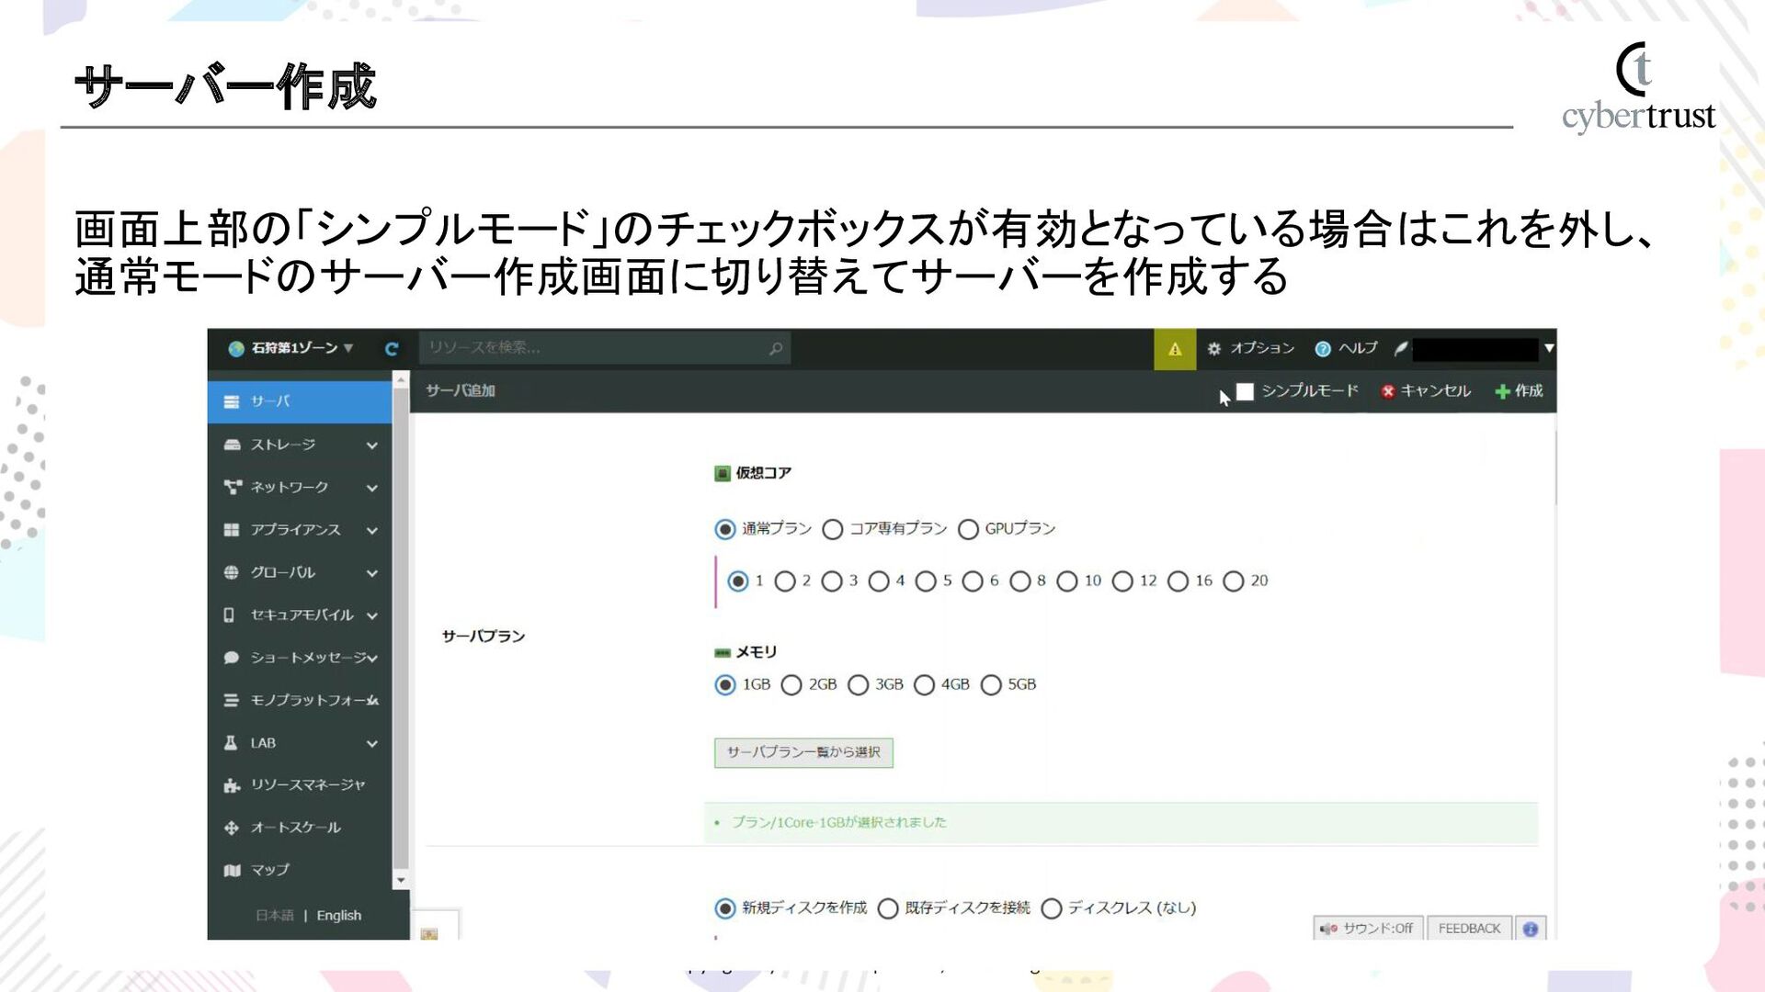
Task: Toggle the サウンド:Off button
Action: point(1368,929)
